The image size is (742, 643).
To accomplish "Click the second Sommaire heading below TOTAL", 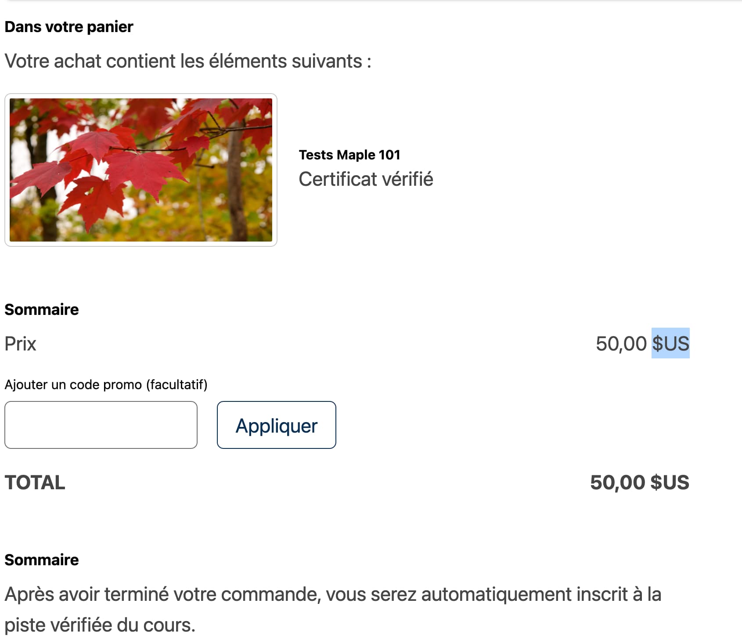I will click(42, 560).
